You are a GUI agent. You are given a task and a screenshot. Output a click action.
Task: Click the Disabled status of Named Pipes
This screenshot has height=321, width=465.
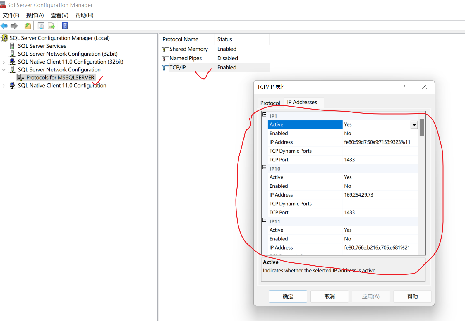[x=228, y=58]
